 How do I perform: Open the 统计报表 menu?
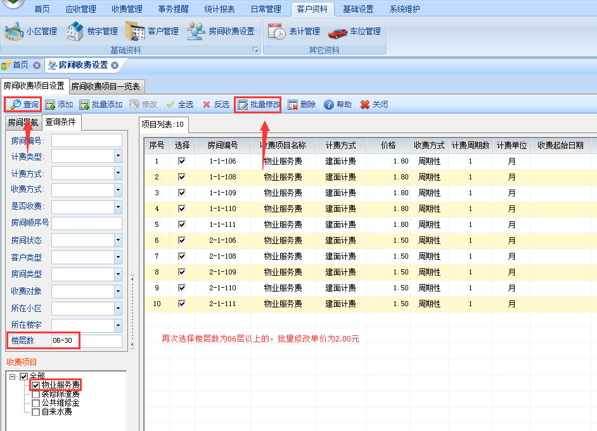[219, 9]
